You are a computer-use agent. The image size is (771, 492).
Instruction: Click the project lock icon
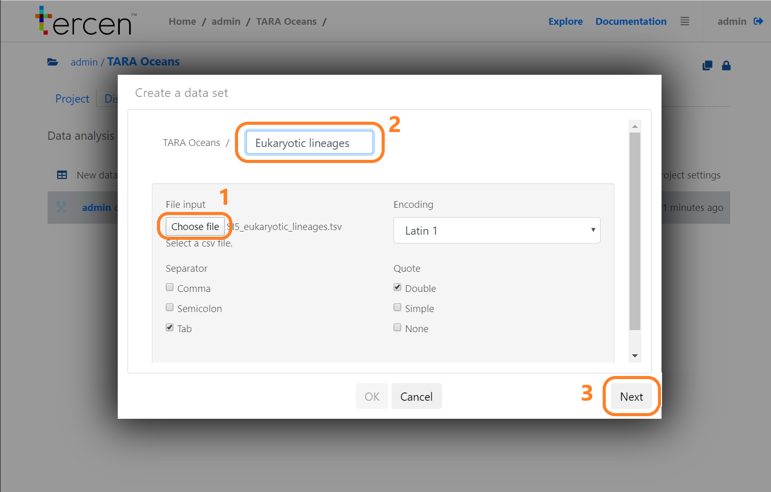coord(726,65)
